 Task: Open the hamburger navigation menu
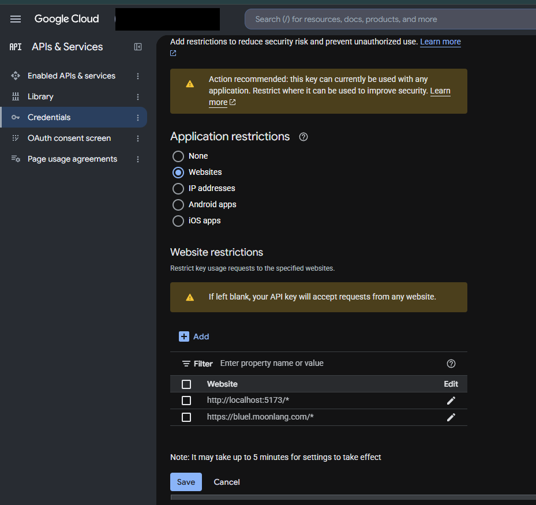(x=16, y=19)
